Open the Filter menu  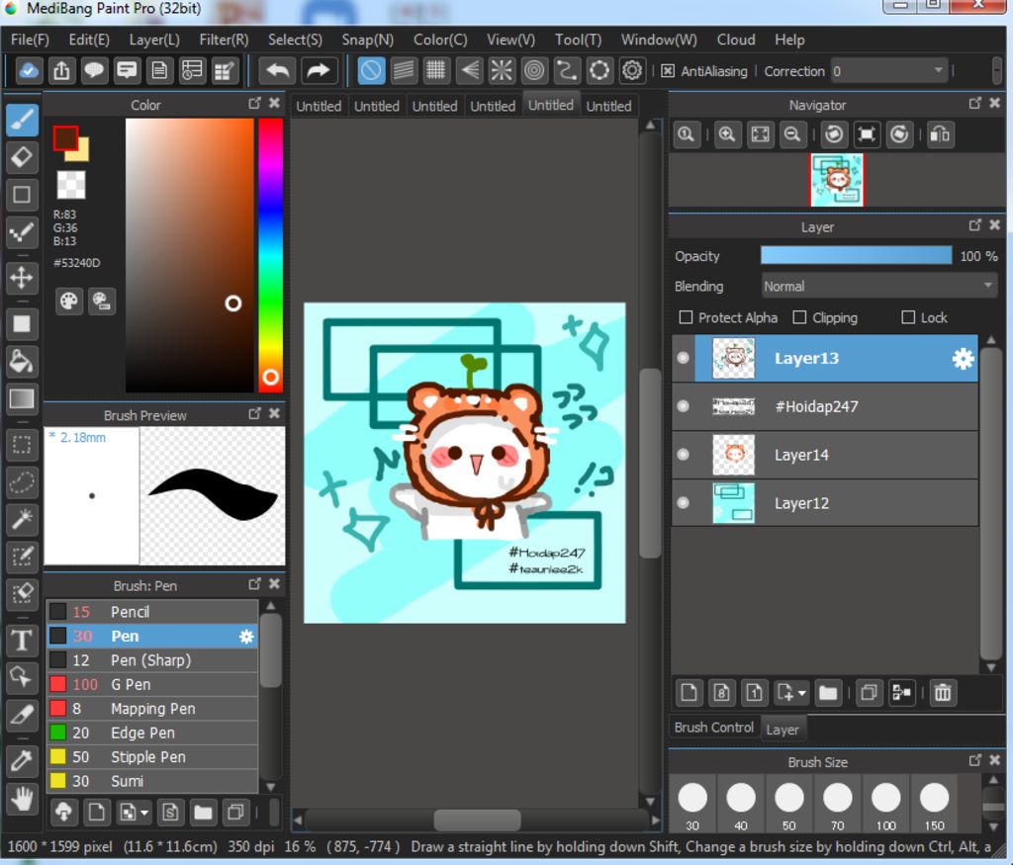224,40
